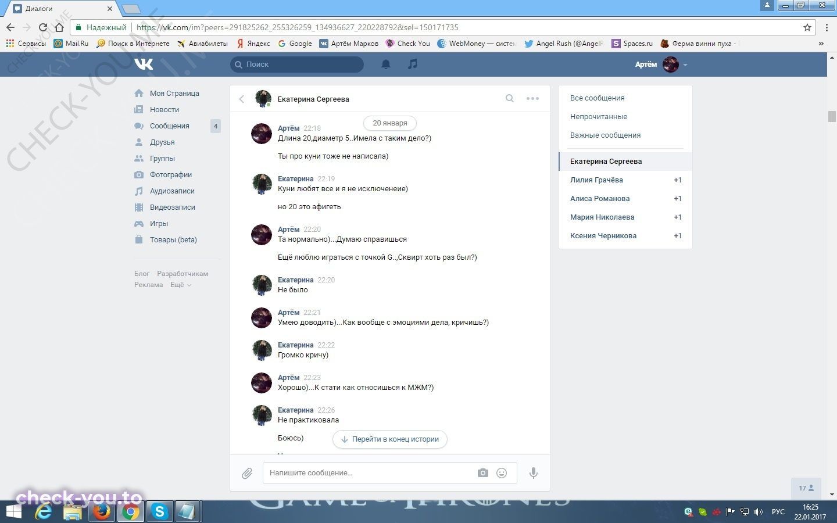
Task: Show more bookmarks with the overflow chevron
Action: pyautogui.click(x=821, y=44)
